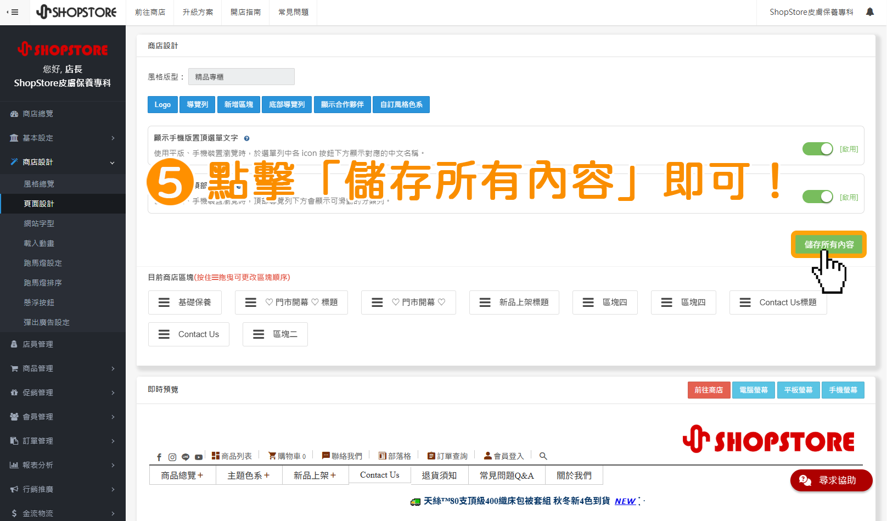Viewport: 887px width, 521px height.
Task: Click the 會員登入 person icon in preview
Action: 488,456
